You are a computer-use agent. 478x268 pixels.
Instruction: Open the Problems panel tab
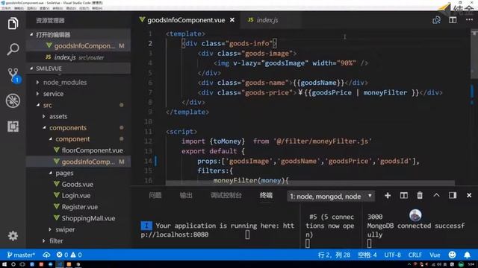click(x=155, y=195)
